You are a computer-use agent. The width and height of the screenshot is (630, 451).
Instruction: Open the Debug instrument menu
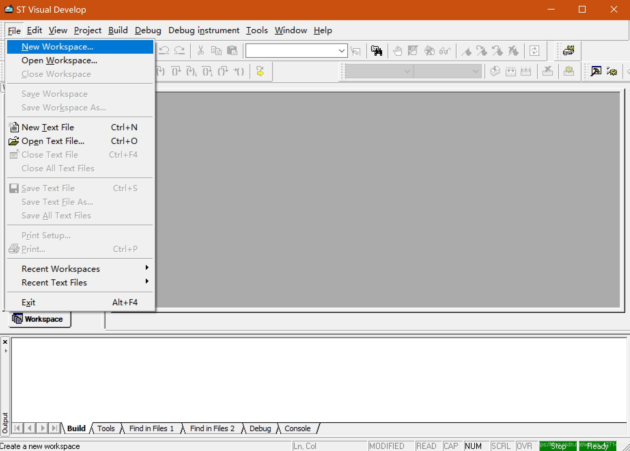[204, 30]
